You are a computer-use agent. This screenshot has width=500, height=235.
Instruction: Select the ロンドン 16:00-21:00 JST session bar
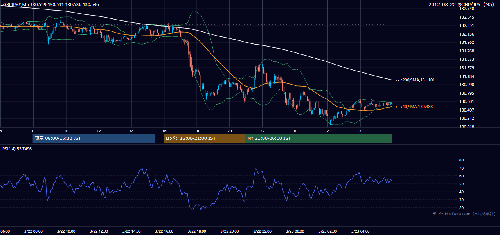(x=204, y=138)
